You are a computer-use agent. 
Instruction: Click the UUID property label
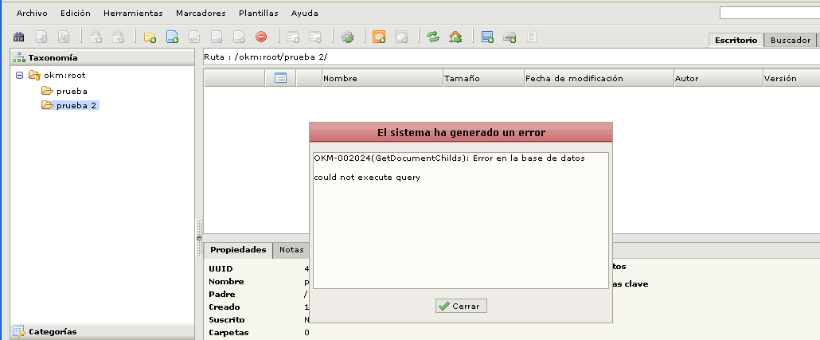tap(221, 269)
